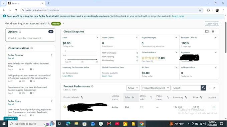Select the Amazon browser tab
Image resolution: width=227 pixels, height=127 pixels.
pyautogui.click(x=26, y=3)
